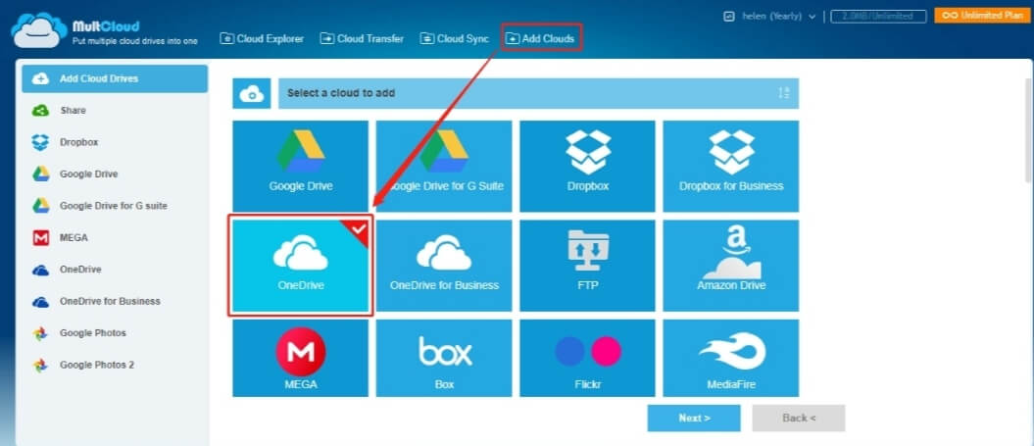This screenshot has width=1034, height=446.
Task: Click the sort icon in the header bar
Action: click(783, 94)
